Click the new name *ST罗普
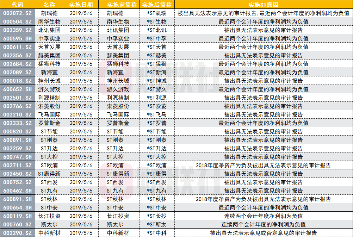Screen dimensions: 353x237 tap(157, 123)
